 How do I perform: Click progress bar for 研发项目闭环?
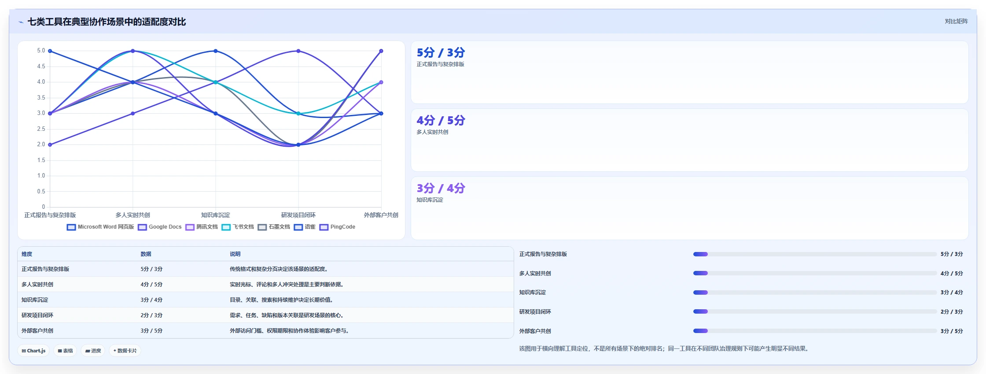(815, 311)
